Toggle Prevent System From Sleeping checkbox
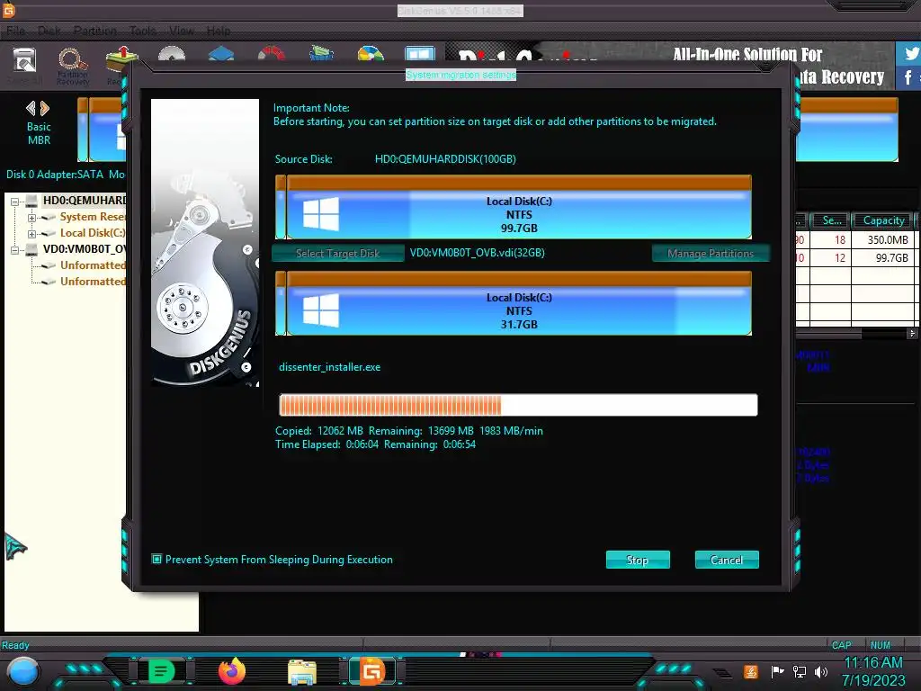The height and width of the screenshot is (691, 921). 156,559
